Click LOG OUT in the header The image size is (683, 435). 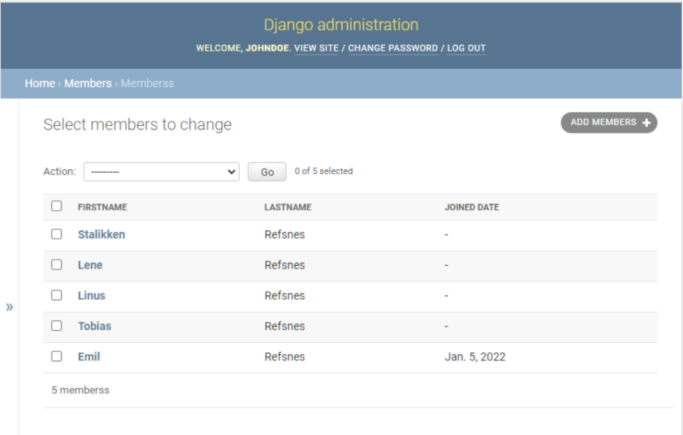(466, 48)
